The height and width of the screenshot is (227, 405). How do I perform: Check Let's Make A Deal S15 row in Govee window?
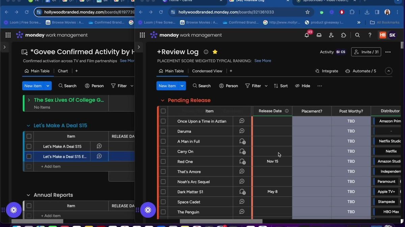(29, 146)
